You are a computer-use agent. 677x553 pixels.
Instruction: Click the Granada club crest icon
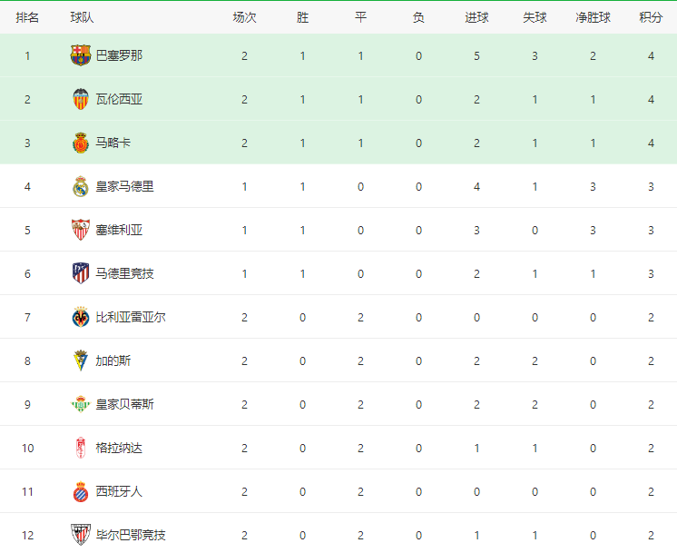tap(81, 448)
